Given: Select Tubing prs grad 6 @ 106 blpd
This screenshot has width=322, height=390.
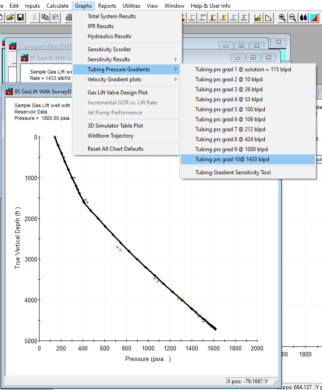Looking at the screenshot, I should (248, 119).
